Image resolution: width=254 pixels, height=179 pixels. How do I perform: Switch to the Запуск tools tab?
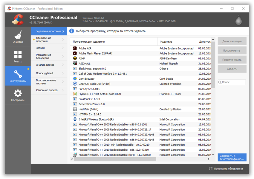coord(41,48)
